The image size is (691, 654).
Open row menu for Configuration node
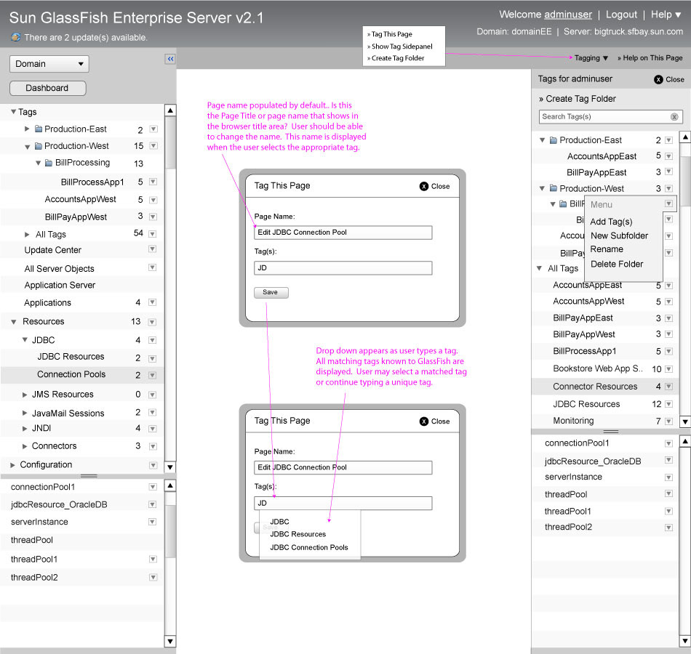point(153,465)
